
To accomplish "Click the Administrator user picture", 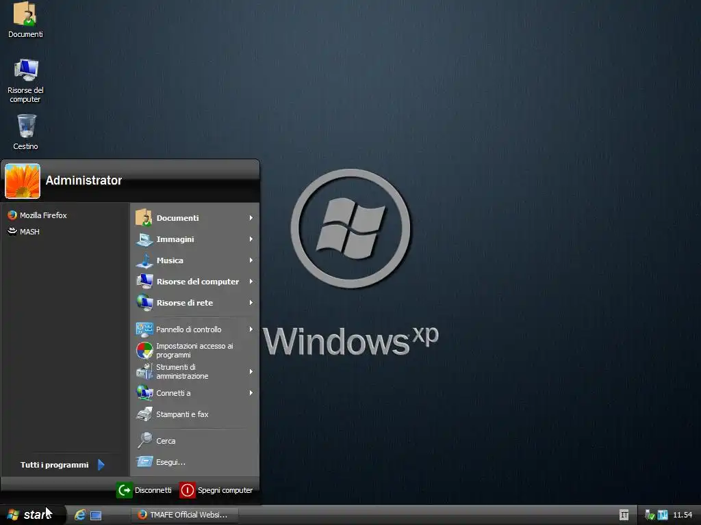I will (23, 180).
